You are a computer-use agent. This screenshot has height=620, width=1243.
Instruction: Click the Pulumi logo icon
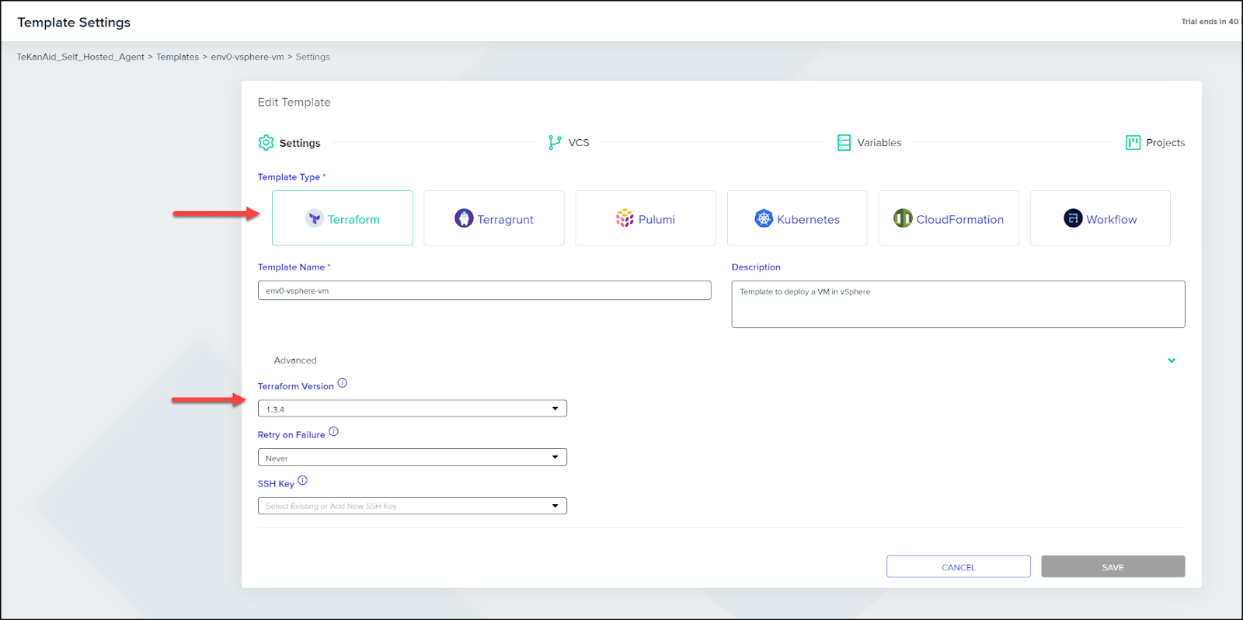tap(625, 218)
